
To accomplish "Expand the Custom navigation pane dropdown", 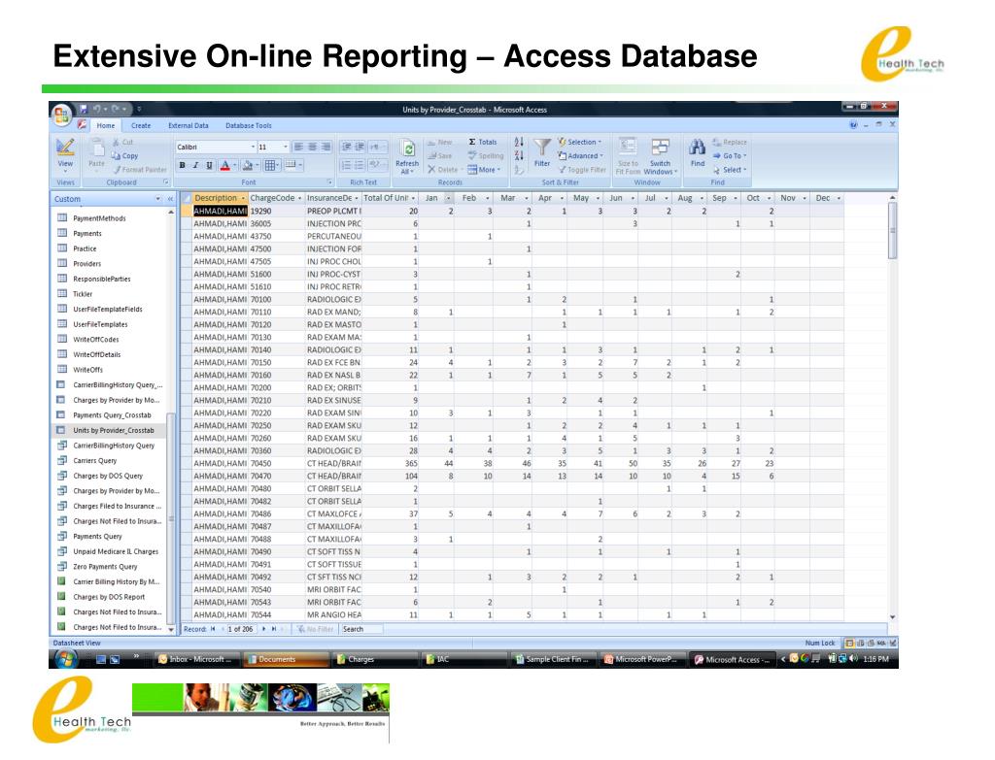I will [158, 199].
